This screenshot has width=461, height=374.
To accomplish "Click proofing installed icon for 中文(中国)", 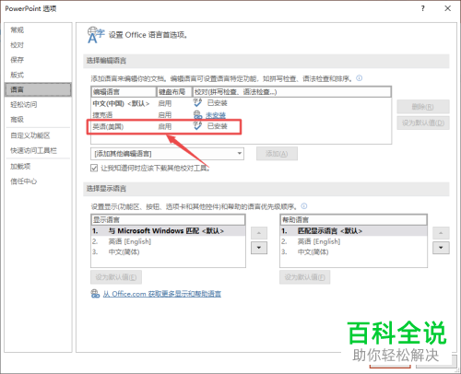I will (x=197, y=102).
